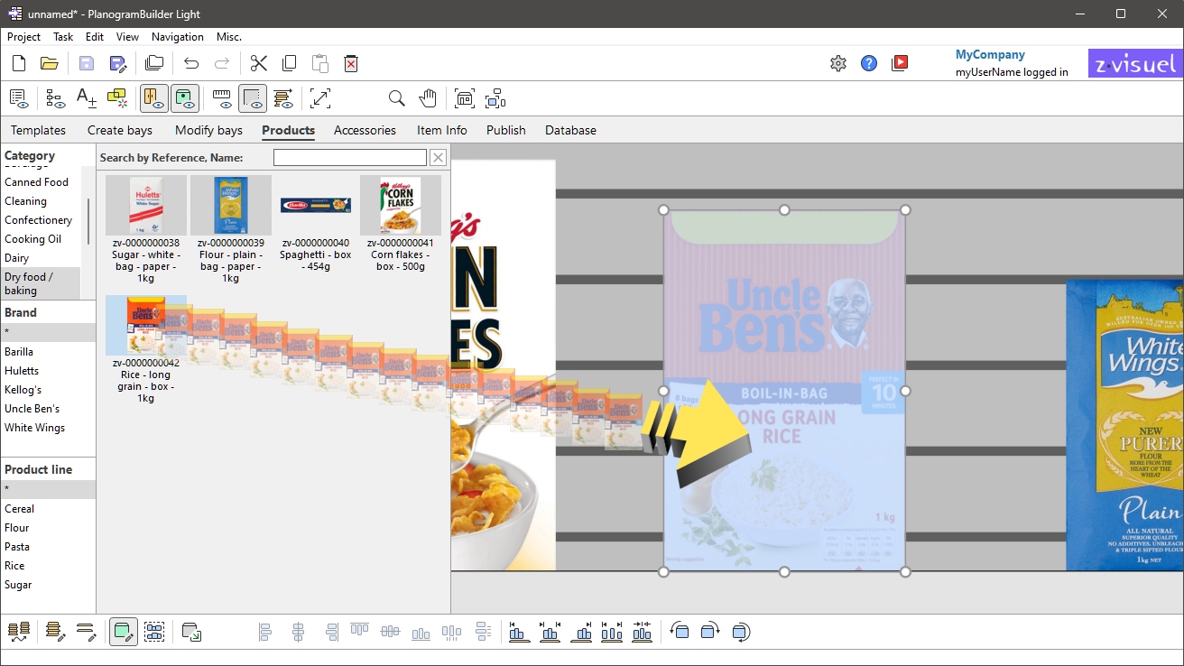Click the category list scrollbar
The image size is (1184, 666).
(x=88, y=221)
